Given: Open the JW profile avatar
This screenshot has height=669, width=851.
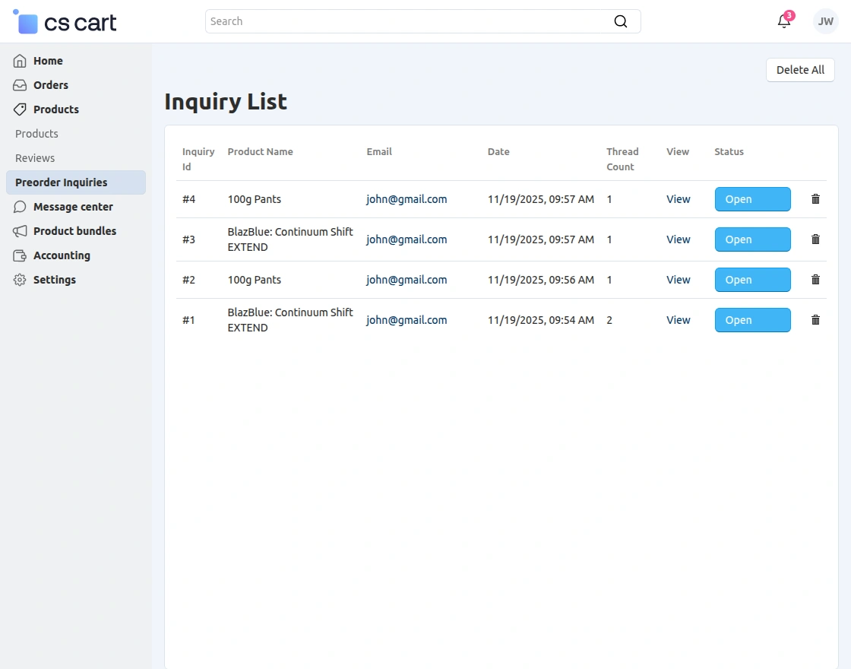Looking at the screenshot, I should coord(825,21).
